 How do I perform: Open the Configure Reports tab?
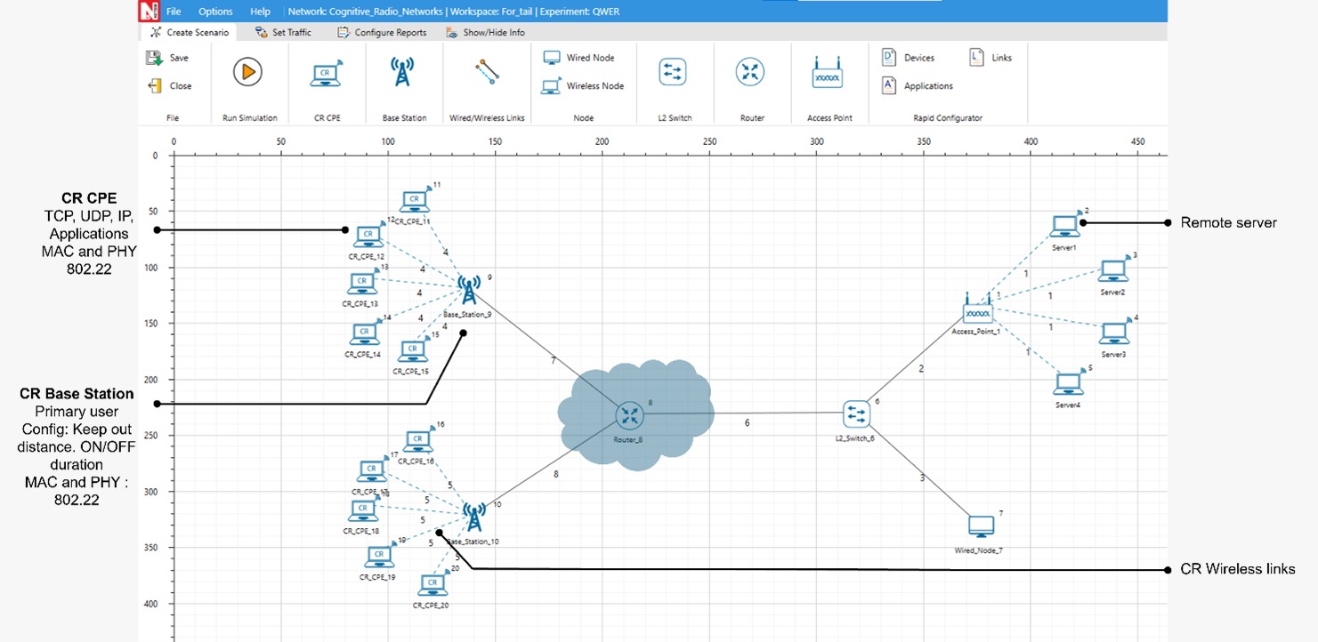coord(382,33)
